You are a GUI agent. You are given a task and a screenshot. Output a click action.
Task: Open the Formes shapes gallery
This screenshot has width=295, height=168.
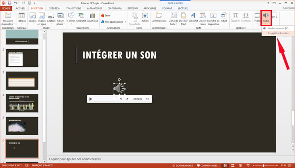tap(71, 19)
